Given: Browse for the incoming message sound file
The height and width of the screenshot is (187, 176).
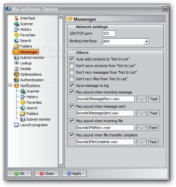Looking at the screenshot, I should click(x=142, y=99).
